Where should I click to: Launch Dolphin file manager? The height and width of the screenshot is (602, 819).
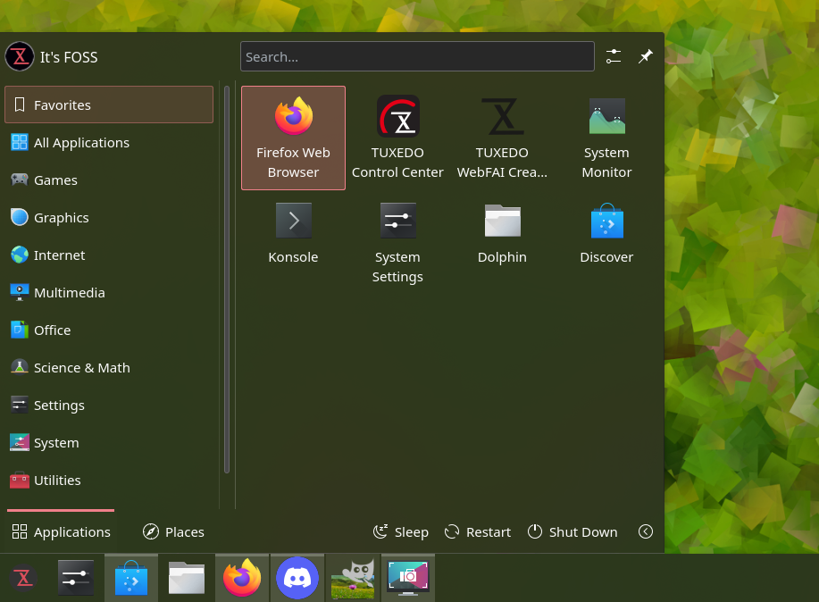pyautogui.click(x=502, y=233)
